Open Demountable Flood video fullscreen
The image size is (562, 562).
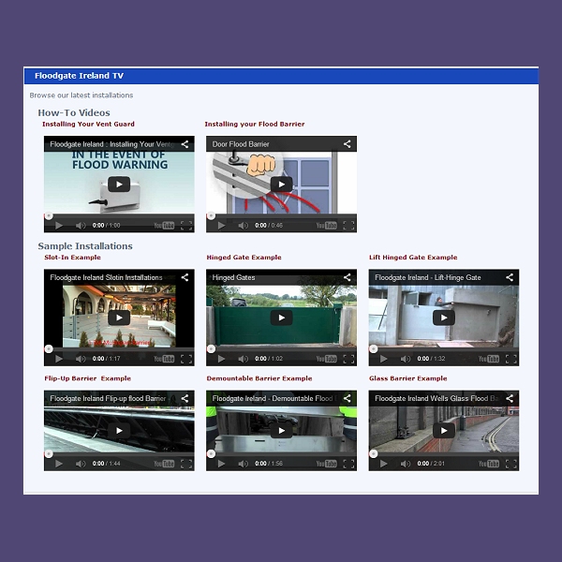[348, 464]
